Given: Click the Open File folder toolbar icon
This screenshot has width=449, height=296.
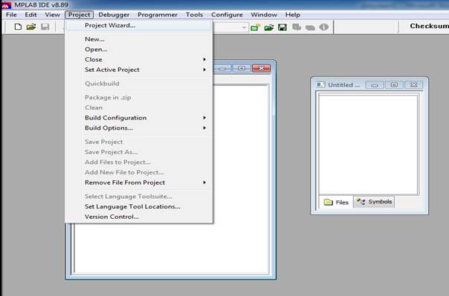Looking at the screenshot, I should click(x=31, y=27).
